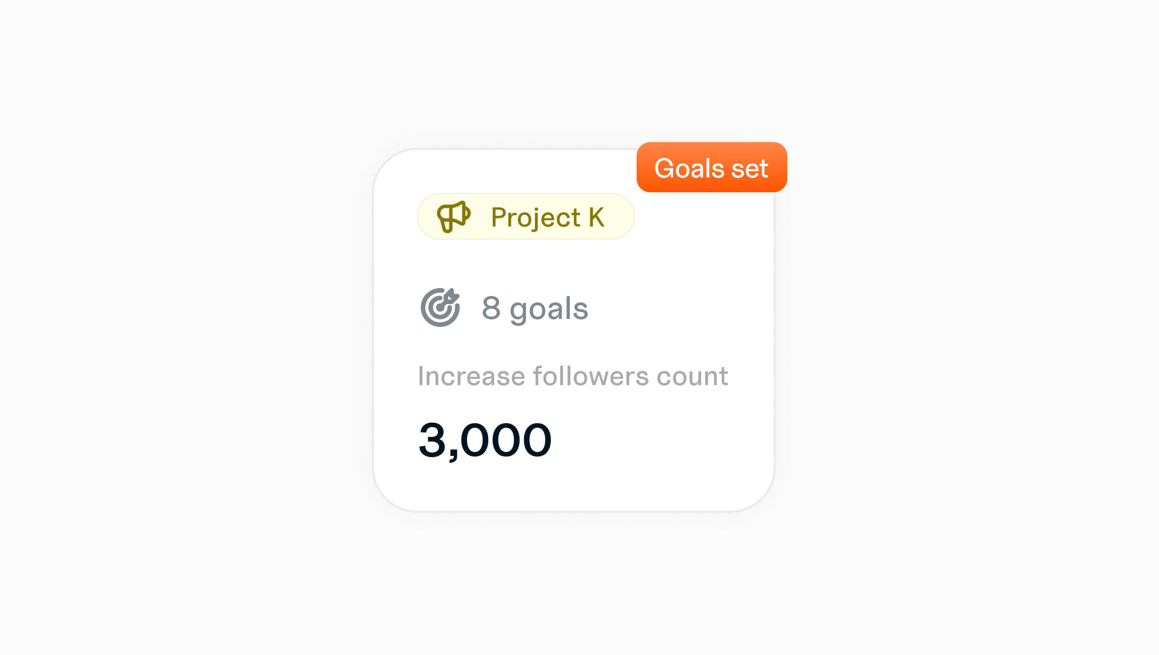Expand the Increase followers count goal

click(573, 375)
